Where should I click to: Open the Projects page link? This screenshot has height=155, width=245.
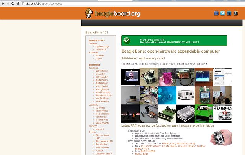point(141,154)
